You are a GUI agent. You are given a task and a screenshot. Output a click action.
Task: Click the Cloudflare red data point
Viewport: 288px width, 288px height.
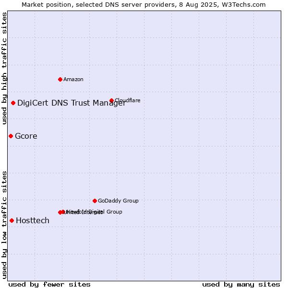click(111, 100)
